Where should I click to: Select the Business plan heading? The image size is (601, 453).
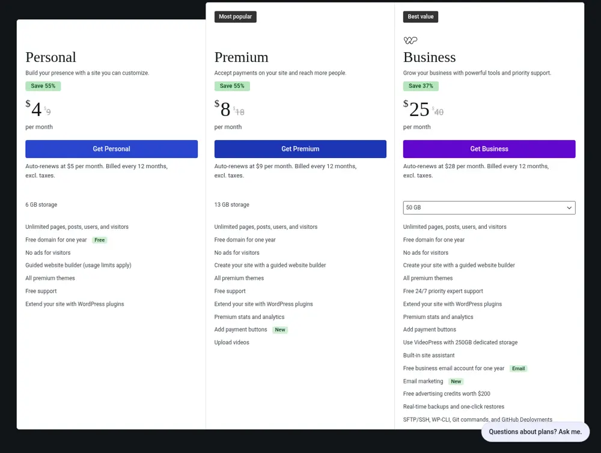(429, 57)
